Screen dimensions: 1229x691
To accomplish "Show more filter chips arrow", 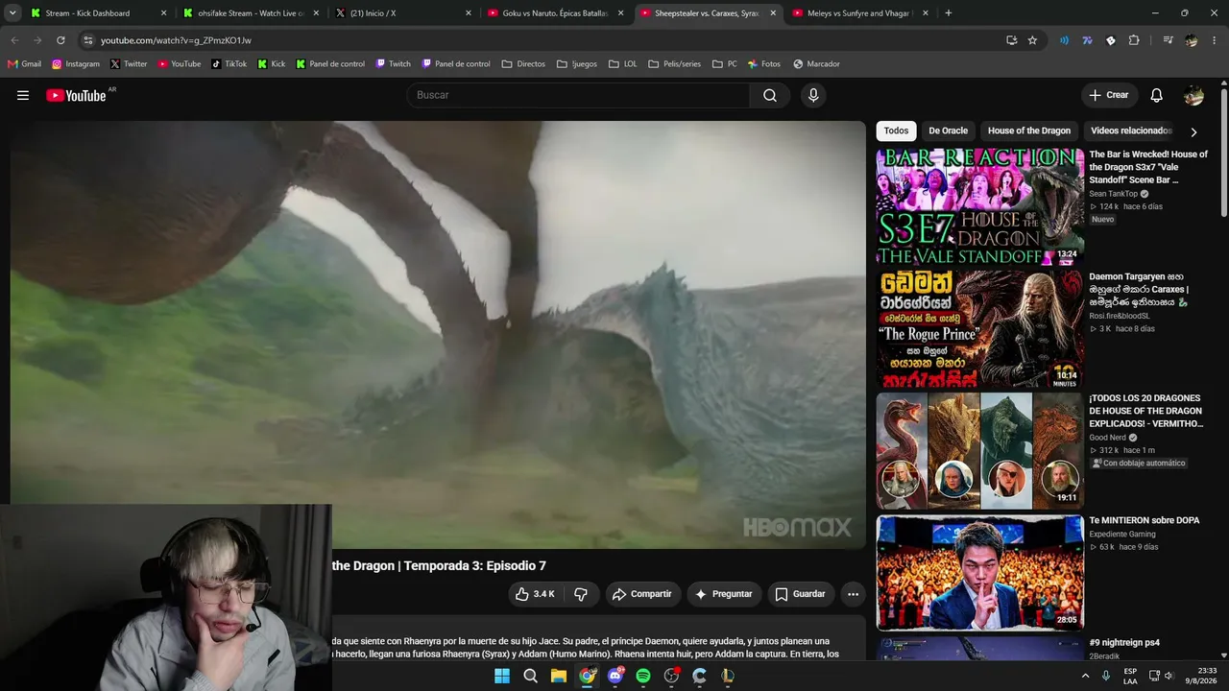I will [1193, 131].
